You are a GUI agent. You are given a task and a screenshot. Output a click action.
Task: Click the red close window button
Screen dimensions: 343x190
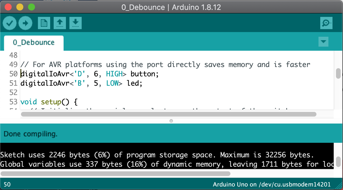point(8,7)
